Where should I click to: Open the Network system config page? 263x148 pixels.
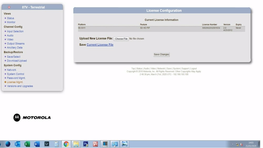(x=11, y=70)
